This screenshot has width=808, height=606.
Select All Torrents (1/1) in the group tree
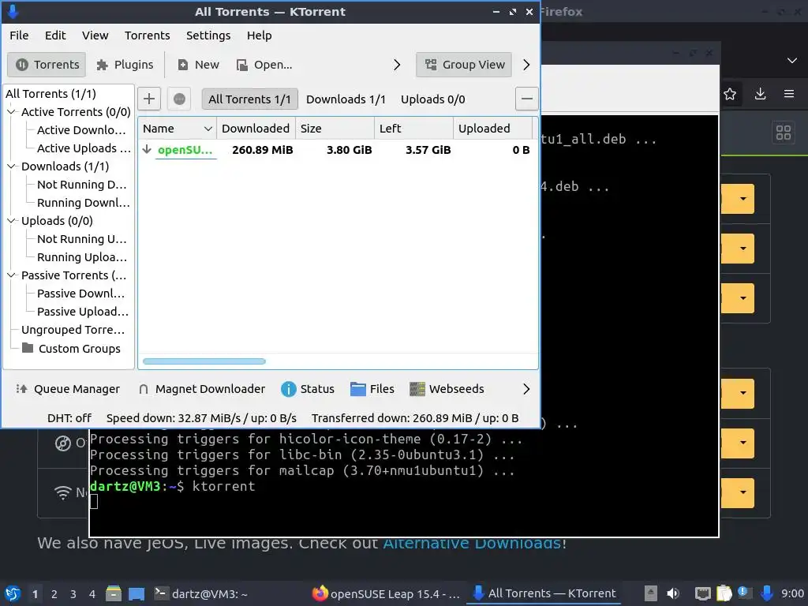point(50,94)
